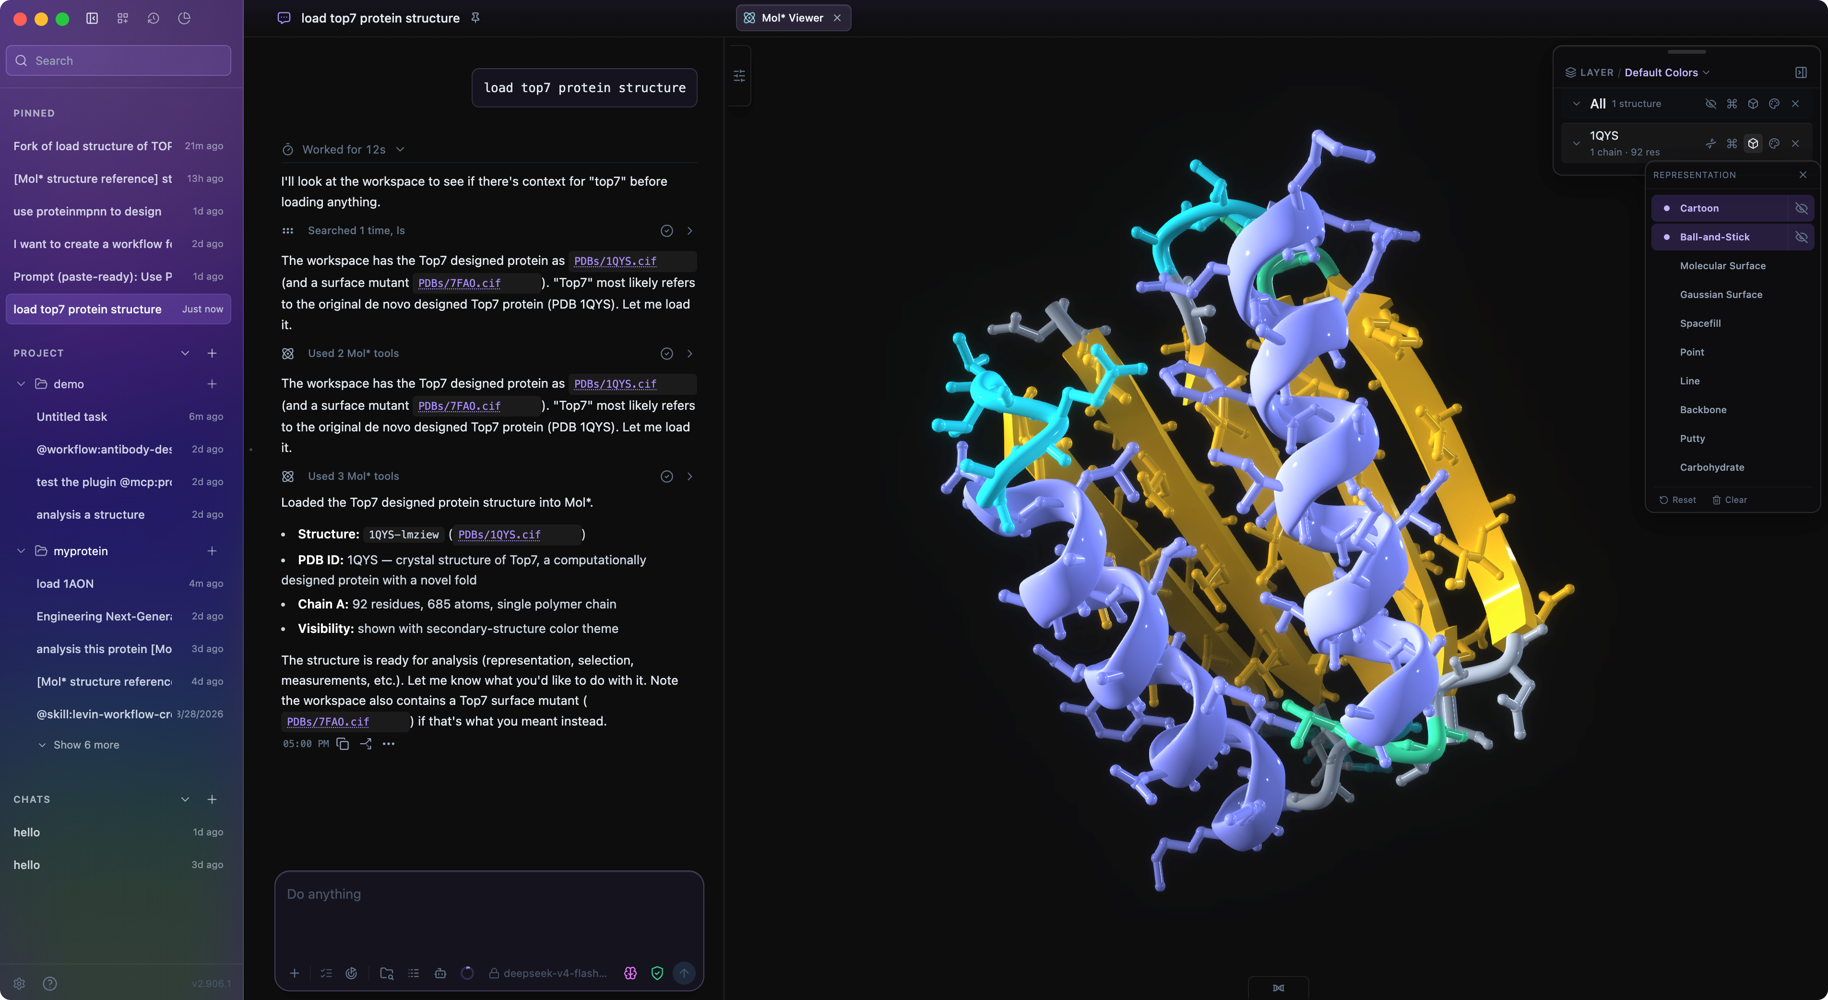
Task: Open the pie chart usage icon
Action: coord(185,18)
